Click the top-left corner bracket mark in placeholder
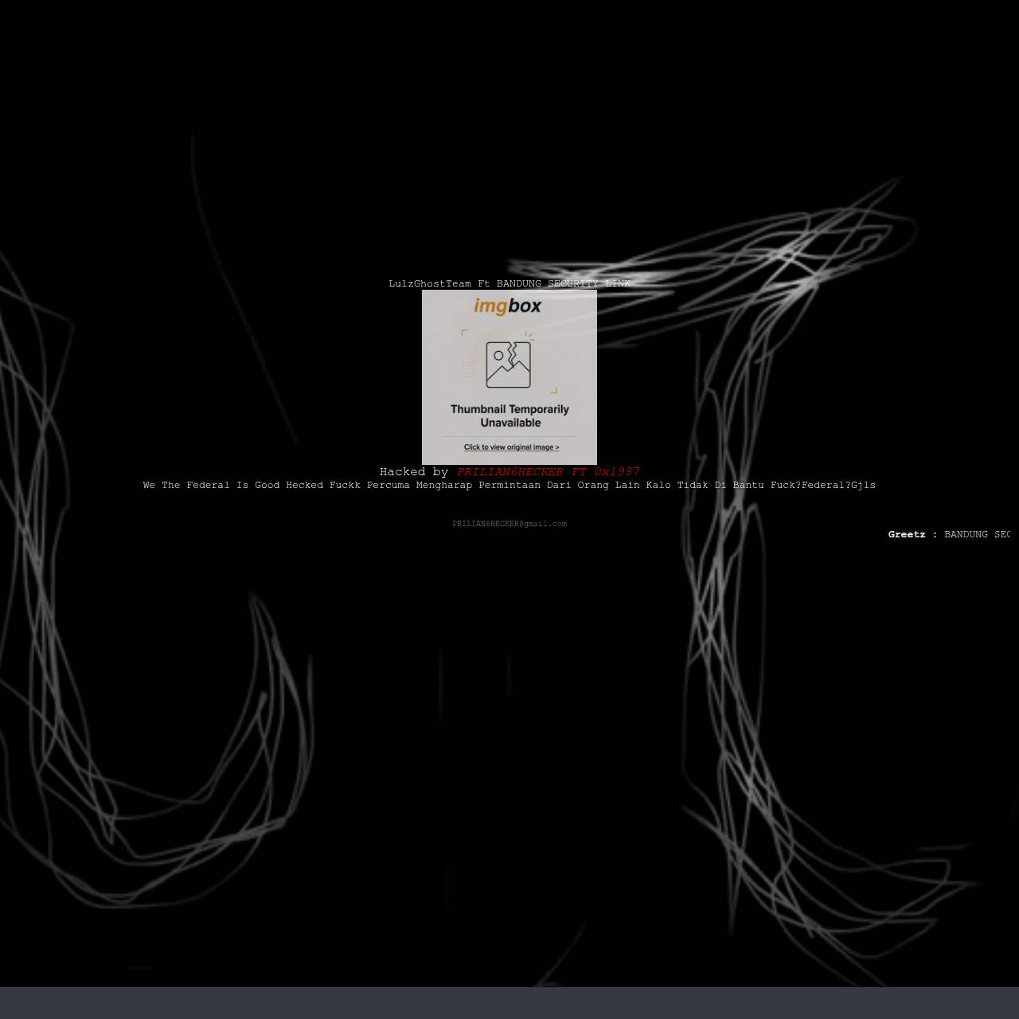Viewport: 1019px width, 1019px height. (464, 332)
